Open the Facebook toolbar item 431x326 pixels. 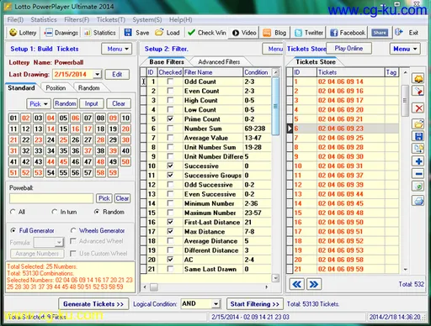(348, 33)
